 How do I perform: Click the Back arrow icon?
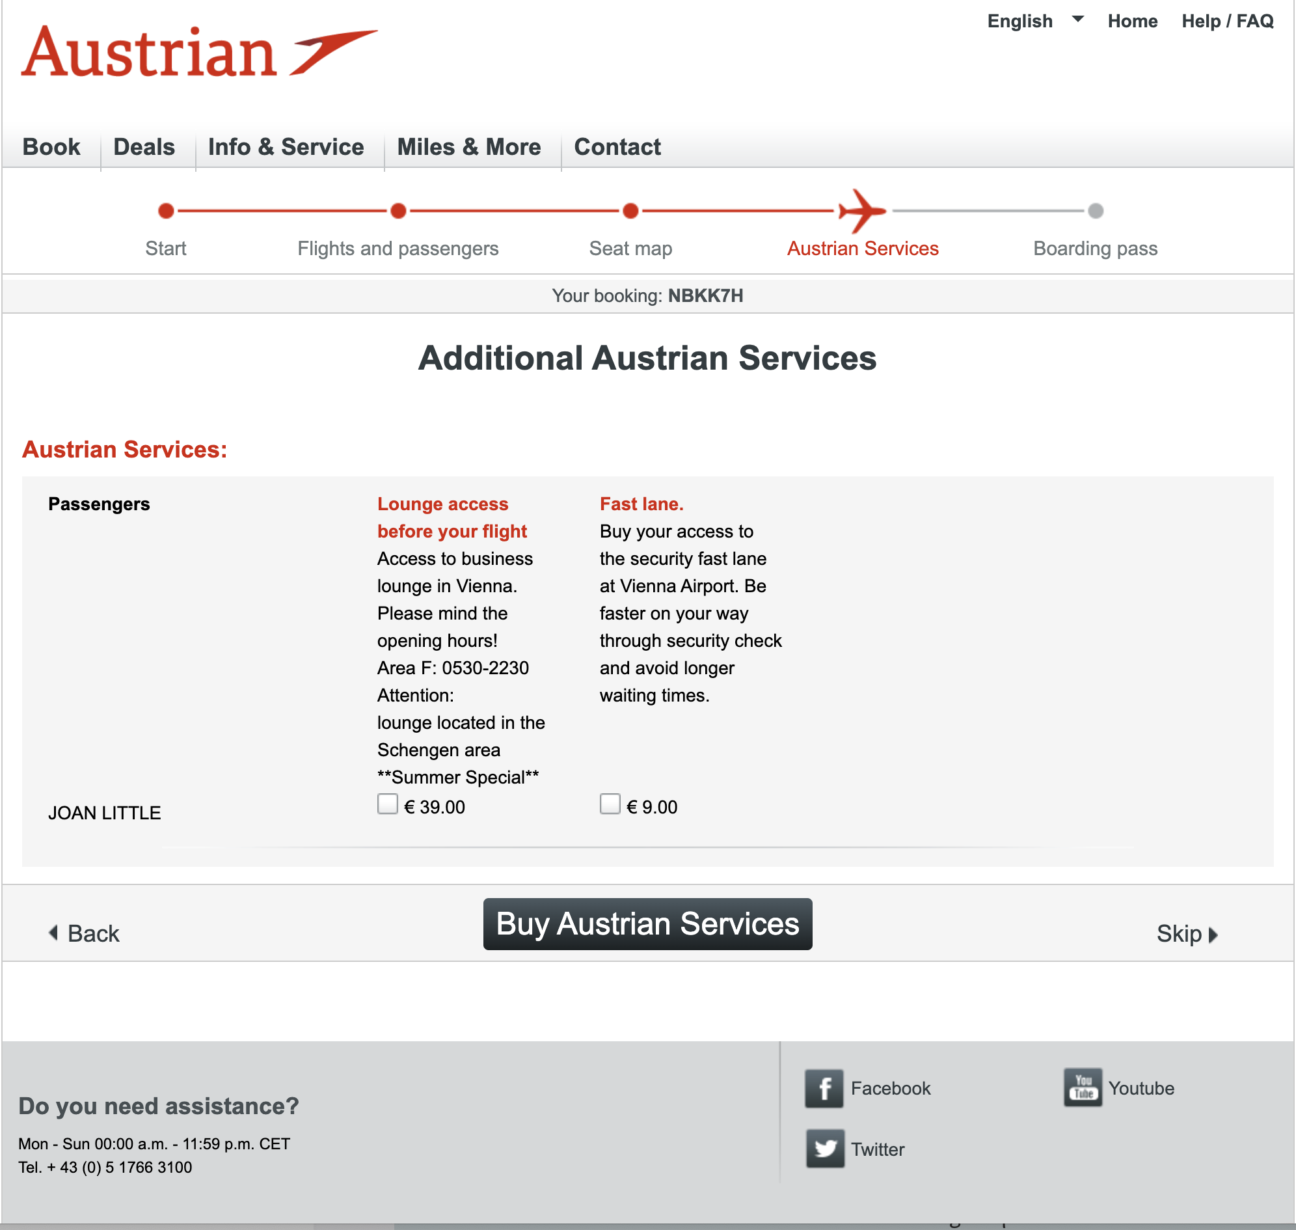[x=54, y=933]
